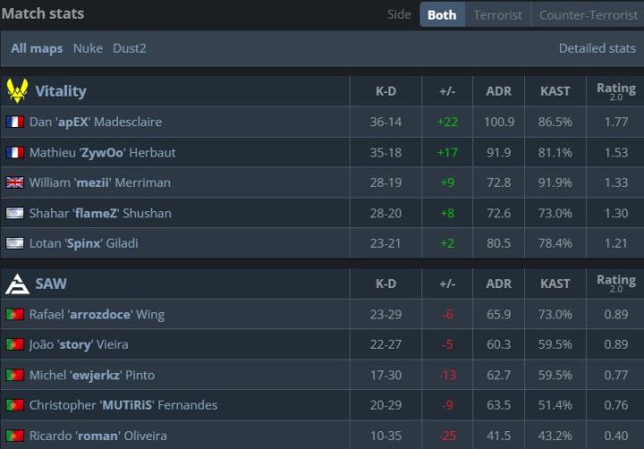Switch to the Dust2 map tab
The width and height of the screenshot is (644, 449).
[x=130, y=48]
